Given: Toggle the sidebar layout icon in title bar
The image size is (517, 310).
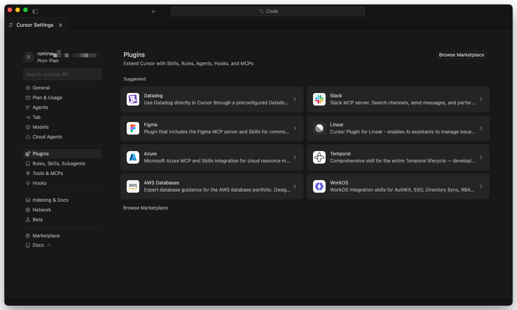Looking at the screenshot, I should 35,11.
